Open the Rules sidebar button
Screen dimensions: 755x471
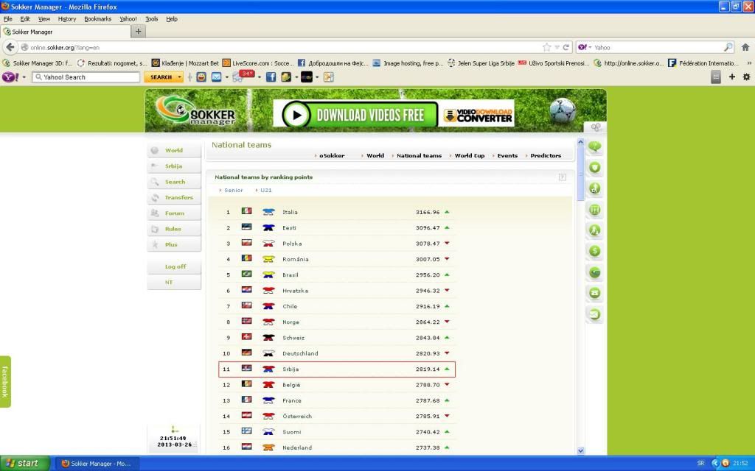pyautogui.click(x=174, y=229)
